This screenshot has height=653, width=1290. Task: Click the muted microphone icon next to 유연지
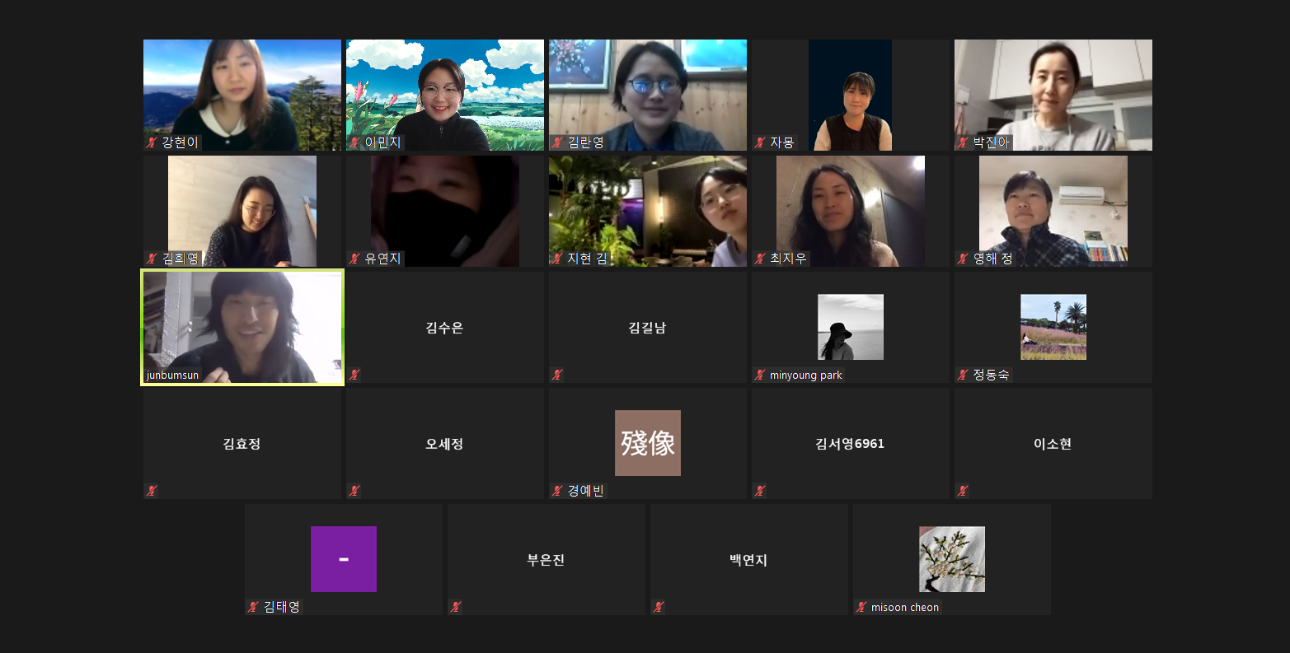click(354, 259)
